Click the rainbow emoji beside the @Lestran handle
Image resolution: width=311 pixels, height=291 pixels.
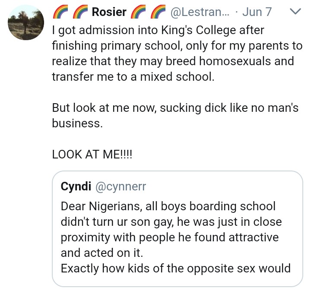[x=158, y=12]
